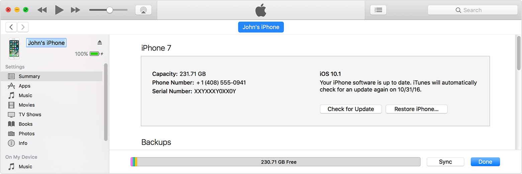Click Check for Update button

[x=351, y=109]
